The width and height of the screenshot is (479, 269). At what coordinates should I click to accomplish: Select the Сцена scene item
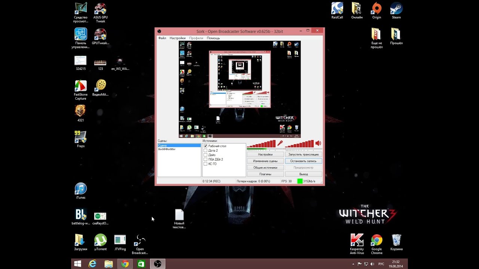click(x=179, y=145)
